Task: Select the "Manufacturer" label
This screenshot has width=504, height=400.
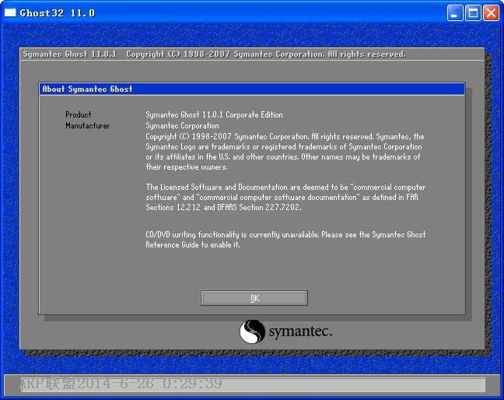Action: coord(87,126)
